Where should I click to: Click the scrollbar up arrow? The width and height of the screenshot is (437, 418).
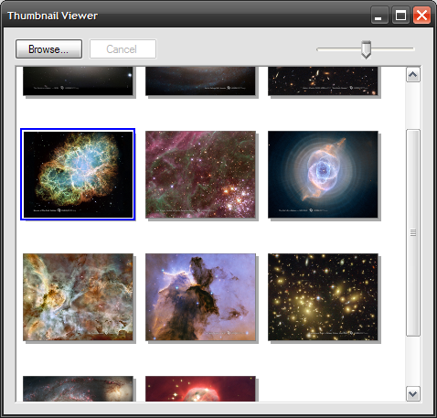pyautogui.click(x=413, y=75)
